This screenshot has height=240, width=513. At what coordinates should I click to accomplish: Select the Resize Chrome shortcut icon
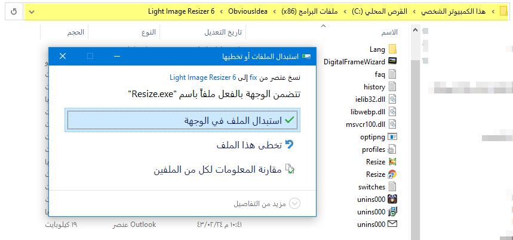point(392,174)
